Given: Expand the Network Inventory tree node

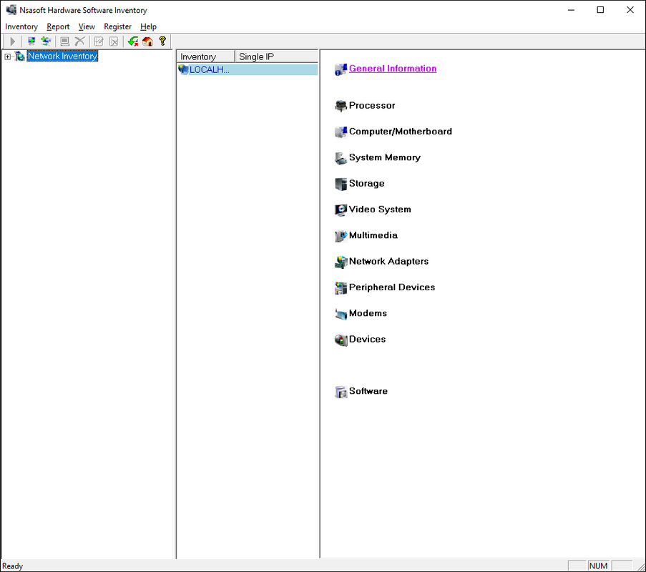Looking at the screenshot, I should click(7, 56).
